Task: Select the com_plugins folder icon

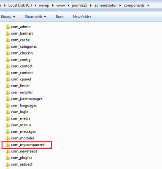Action: pyautogui.click(x=8, y=158)
